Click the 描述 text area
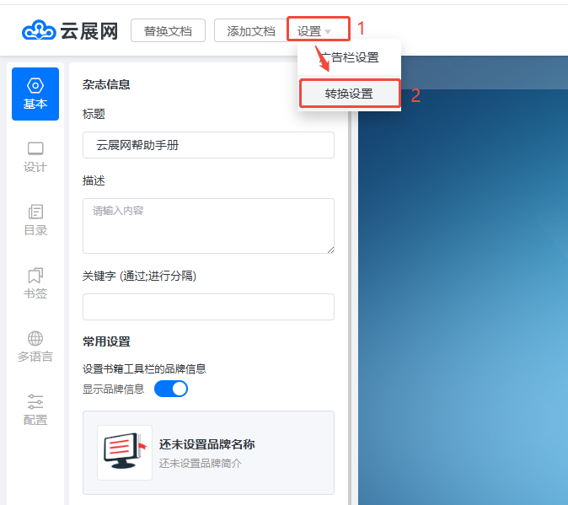This screenshot has height=505, width=568. point(208,225)
